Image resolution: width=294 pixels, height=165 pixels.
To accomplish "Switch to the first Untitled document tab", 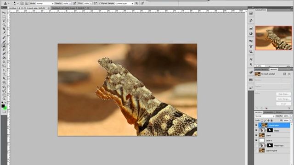I will click(29, 8).
